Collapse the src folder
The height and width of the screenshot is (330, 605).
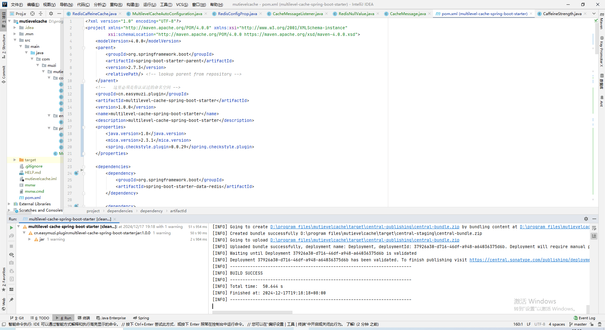click(x=15, y=40)
